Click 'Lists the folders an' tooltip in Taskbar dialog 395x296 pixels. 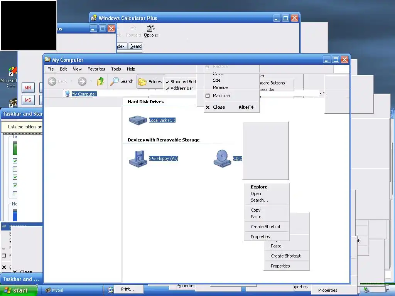tap(22, 126)
